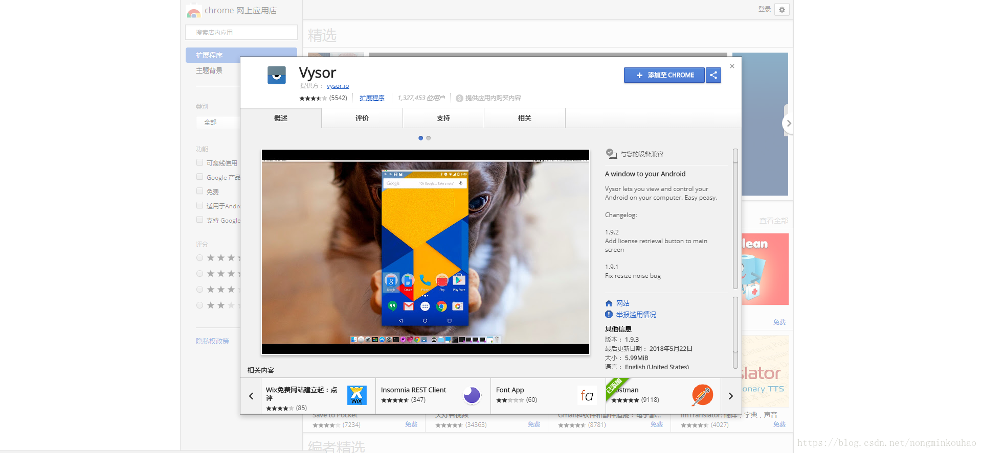Click the Vysor app icon

pyautogui.click(x=277, y=75)
